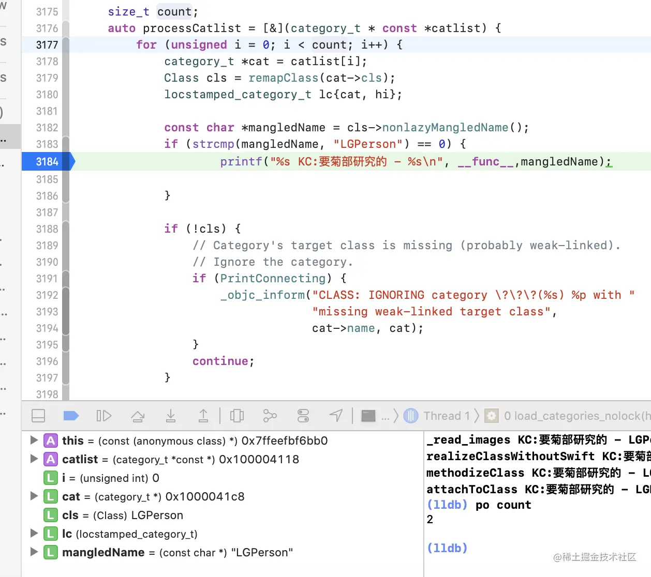This screenshot has width=651, height=577.
Task: Open Debug Memory Graph
Action: tap(270, 416)
